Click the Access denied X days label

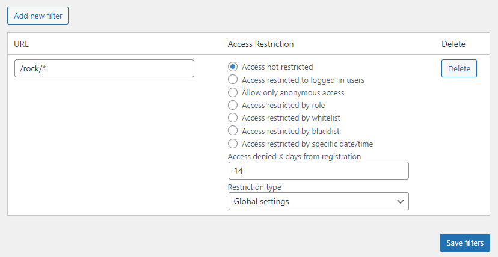pyautogui.click(x=295, y=156)
